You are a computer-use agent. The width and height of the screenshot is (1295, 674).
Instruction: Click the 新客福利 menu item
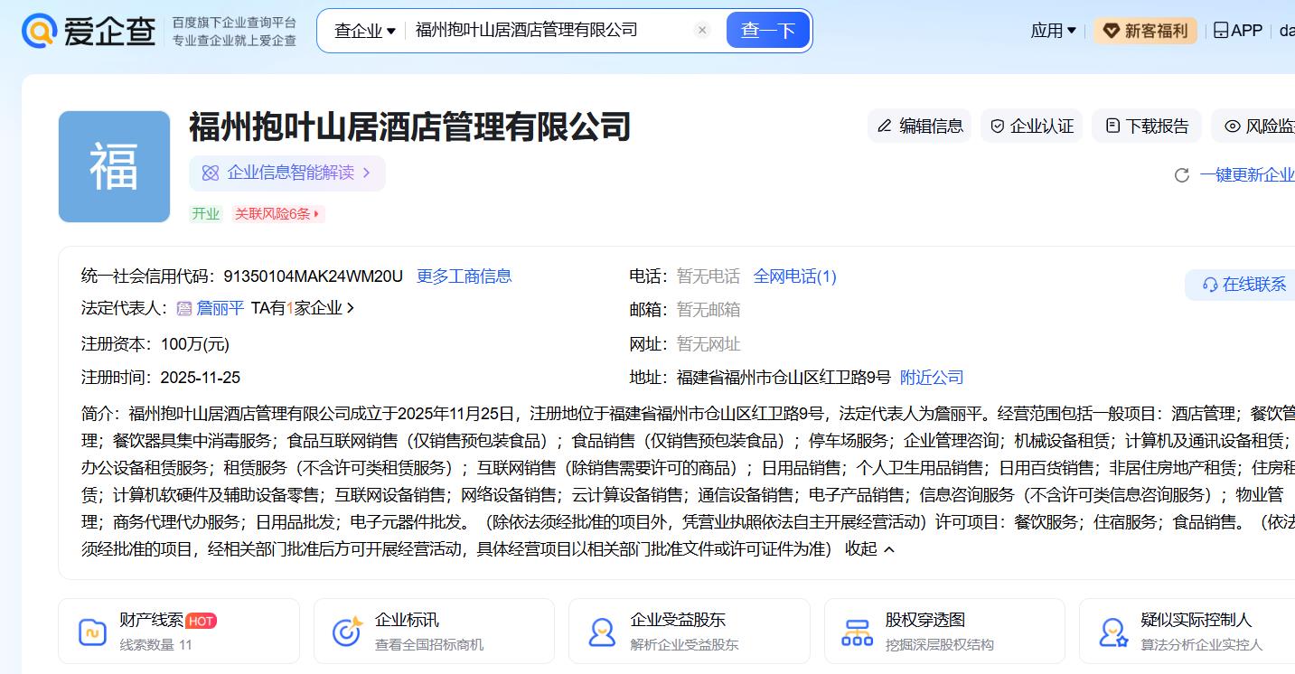pyautogui.click(x=1145, y=31)
